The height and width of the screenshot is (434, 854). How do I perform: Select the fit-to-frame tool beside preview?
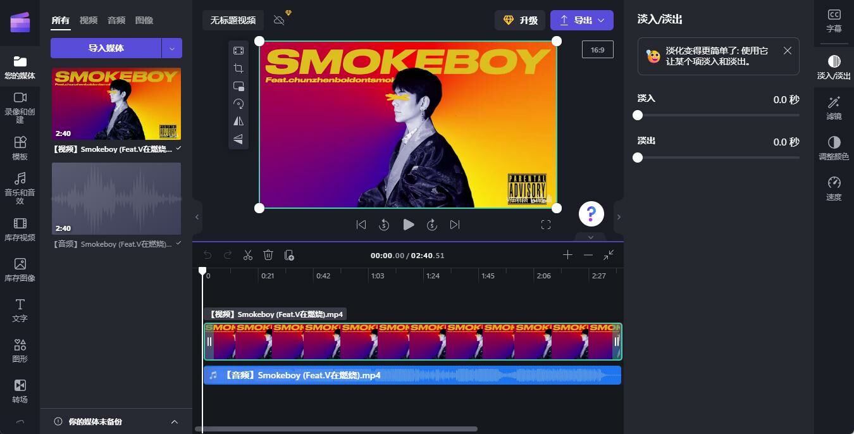point(238,51)
